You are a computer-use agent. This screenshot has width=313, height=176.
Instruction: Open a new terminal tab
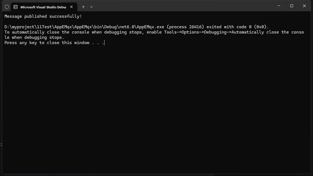click(x=83, y=7)
